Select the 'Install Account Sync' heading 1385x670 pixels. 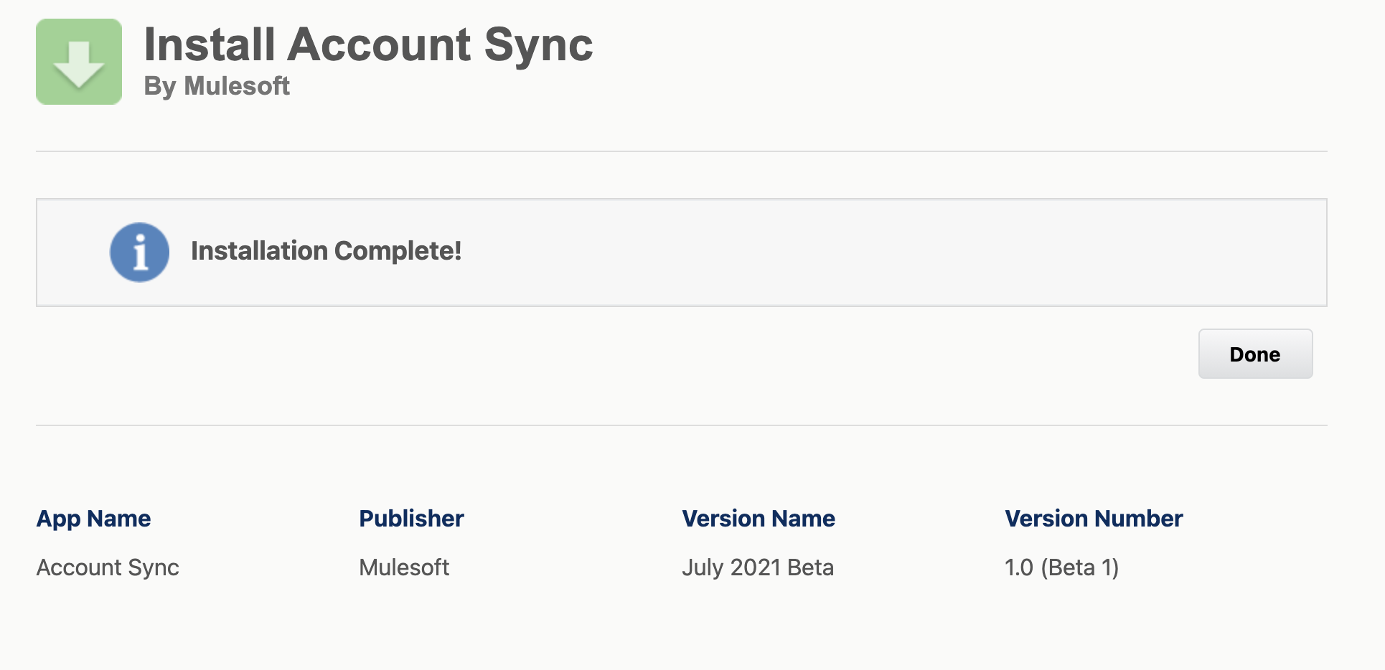(x=368, y=45)
